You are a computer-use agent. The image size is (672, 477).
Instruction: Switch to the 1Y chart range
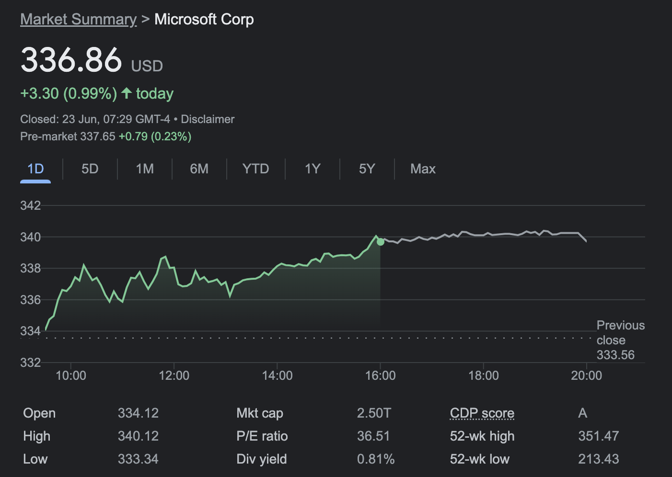[313, 169]
